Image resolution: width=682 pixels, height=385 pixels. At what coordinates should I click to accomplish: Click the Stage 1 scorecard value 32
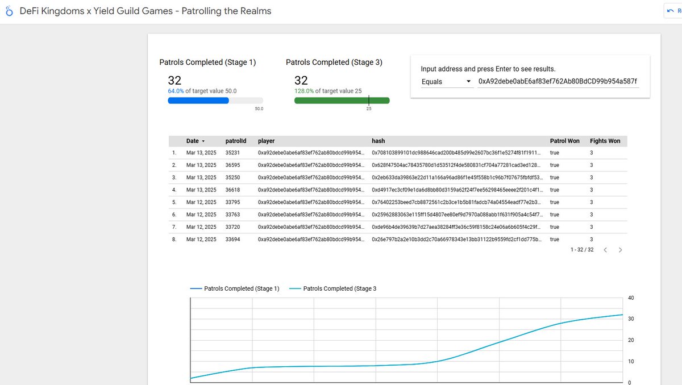point(174,81)
